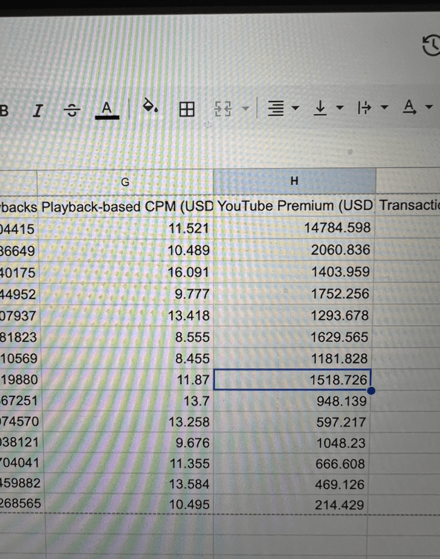
Task: Toggle italic text formatting
Action: pos(37,111)
